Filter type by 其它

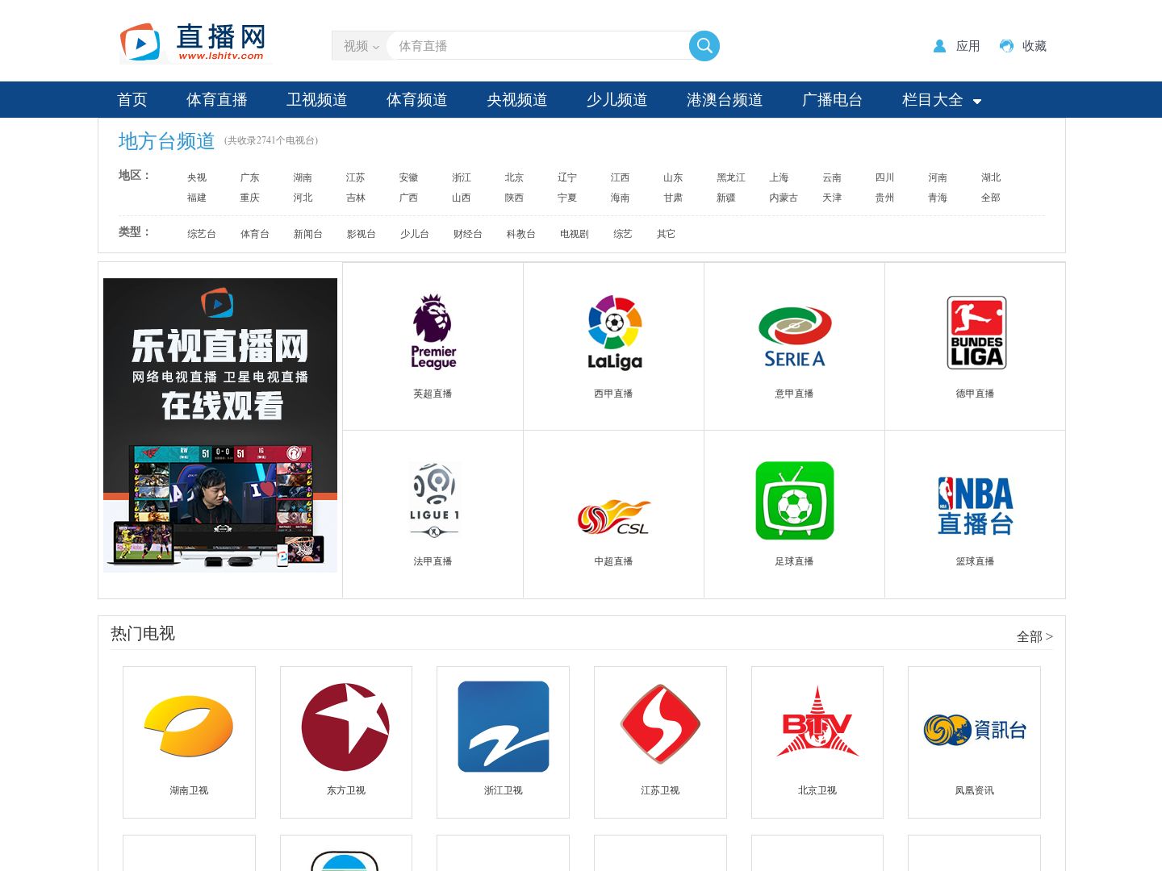(667, 234)
